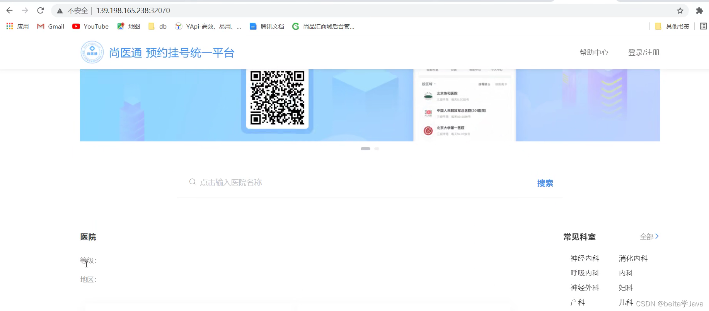Open the extensions puzzle icon

699,11
